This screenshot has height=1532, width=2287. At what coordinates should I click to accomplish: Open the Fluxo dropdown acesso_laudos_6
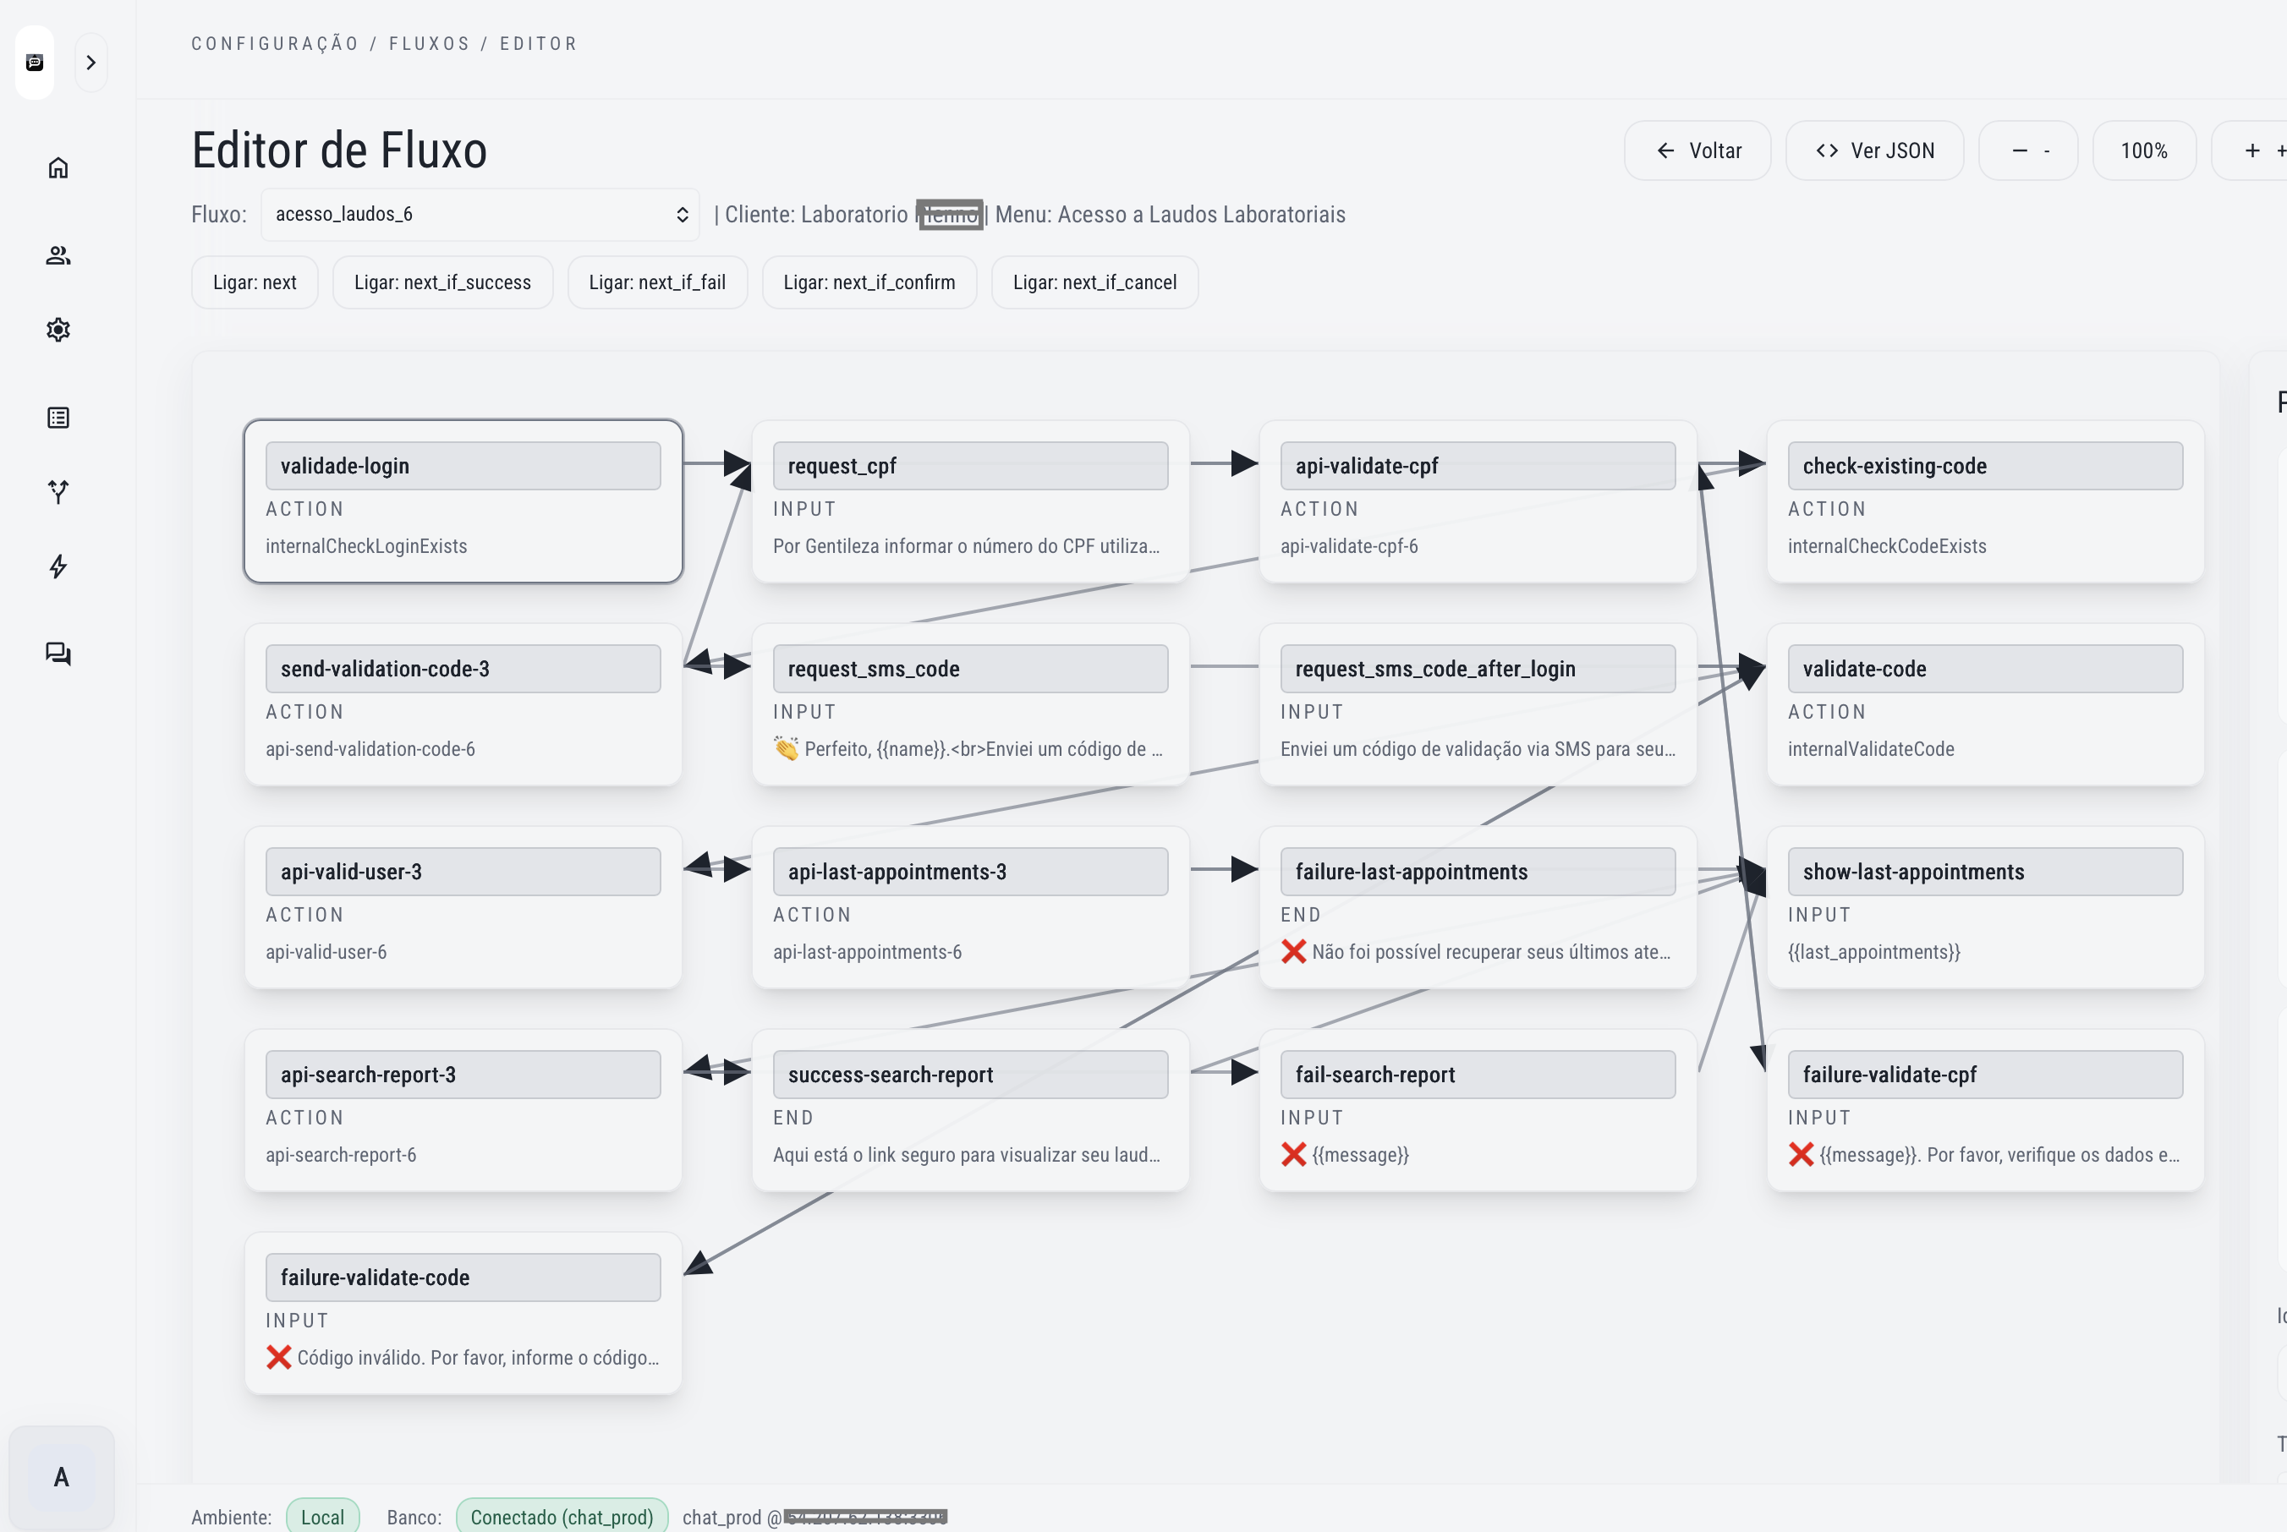pos(480,214)
